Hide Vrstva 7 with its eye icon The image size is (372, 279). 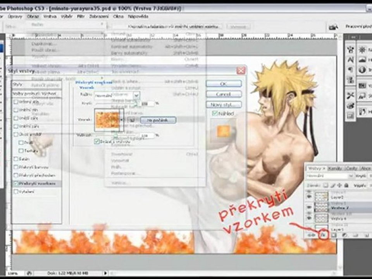[x=309, y=207]
